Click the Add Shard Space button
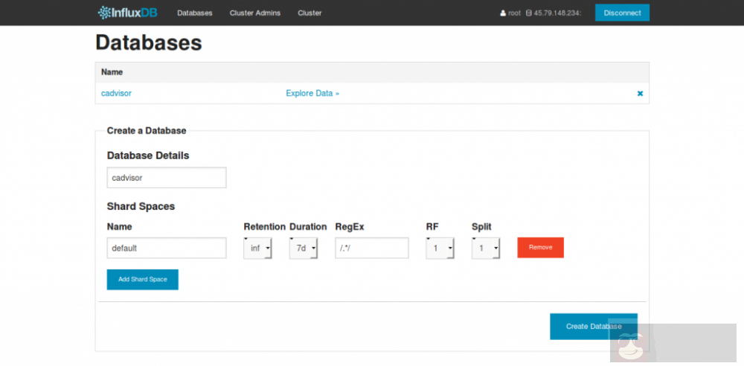Viewport: 744px width, 366px height. [x=143, y=280]
